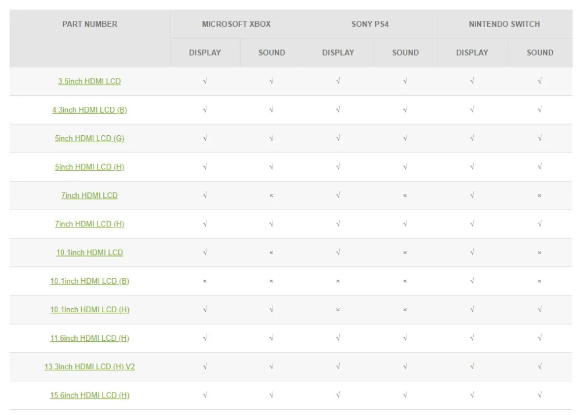Click Switch display check in 10.1inch HDMI LCD (B) row
The image size is (580, 415).
[472, 281]
